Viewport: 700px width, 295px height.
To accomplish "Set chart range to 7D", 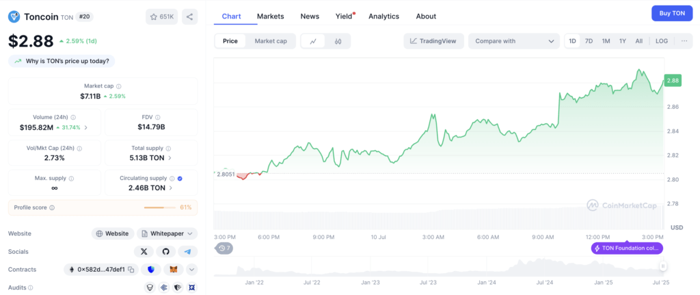I will pyautogui.click(x=589, y=41).
